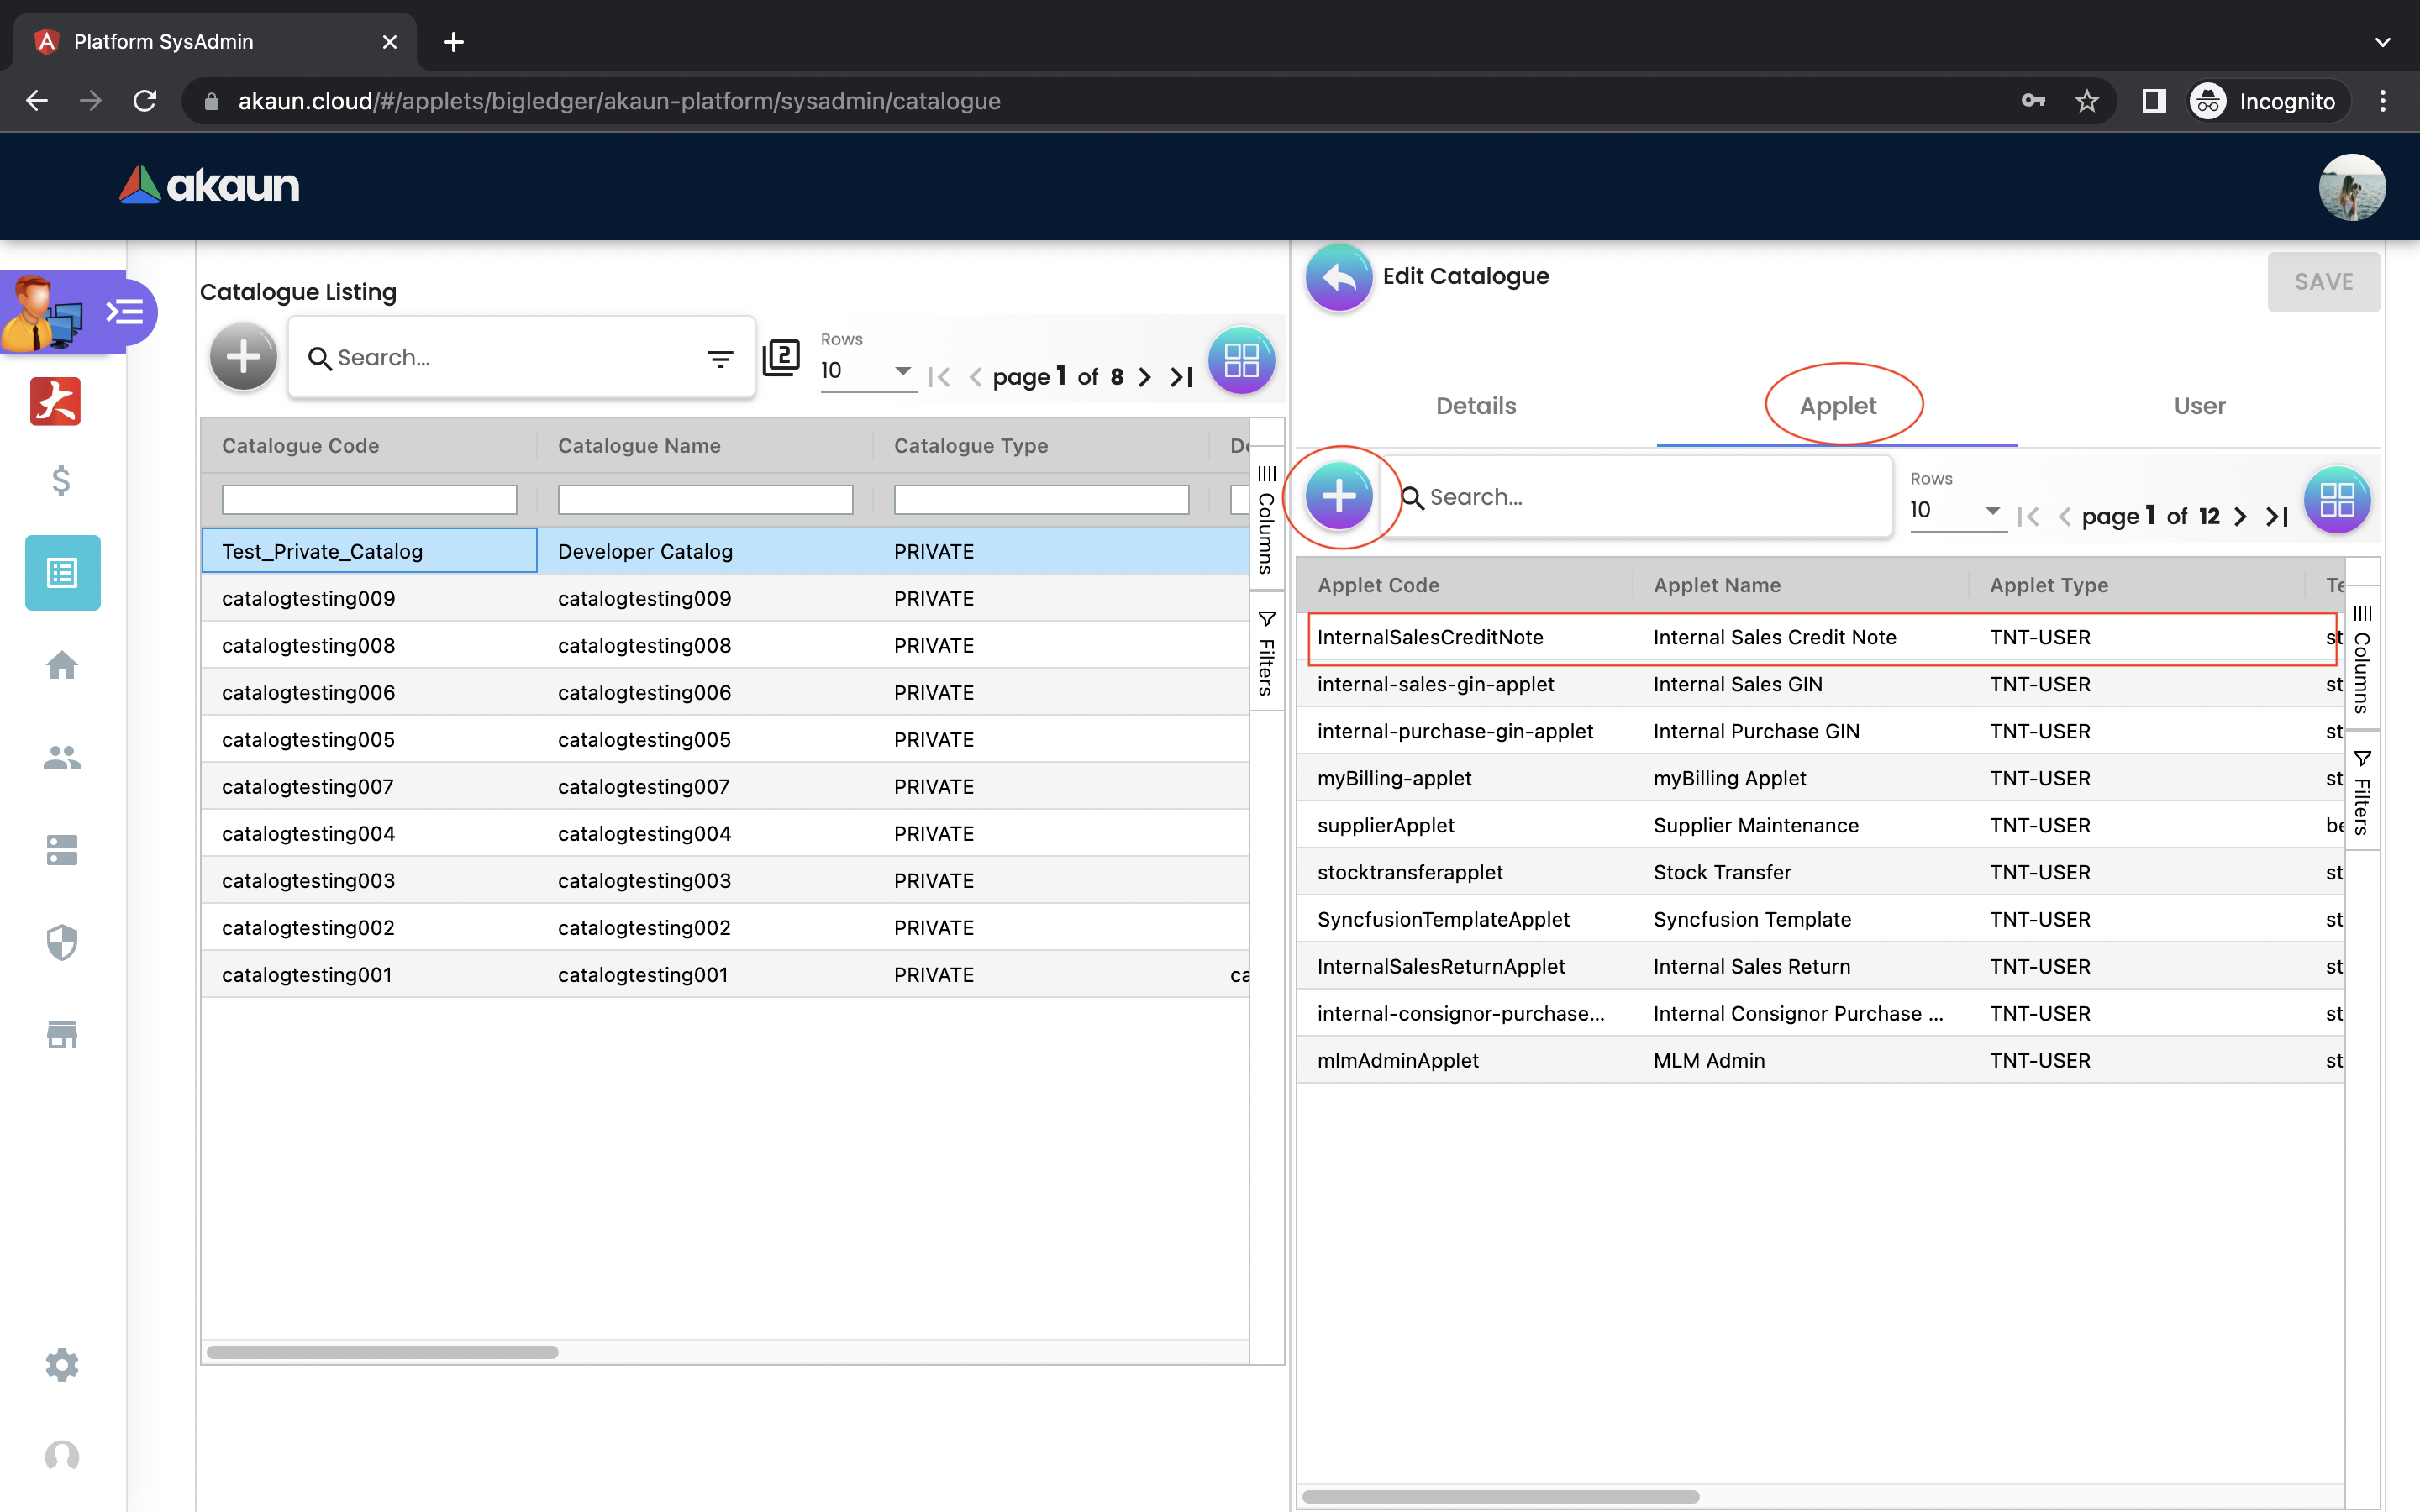This screenshot has height=1512, width=2420.
Task: Switch to the User tab
Action: pyautogui.click(x=2199, y=406)
